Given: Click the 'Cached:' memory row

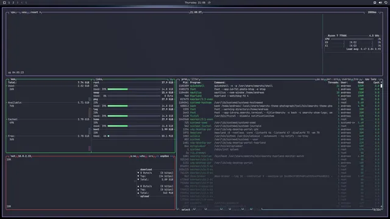Looking at the screenshot, I should tap(49, 119).
